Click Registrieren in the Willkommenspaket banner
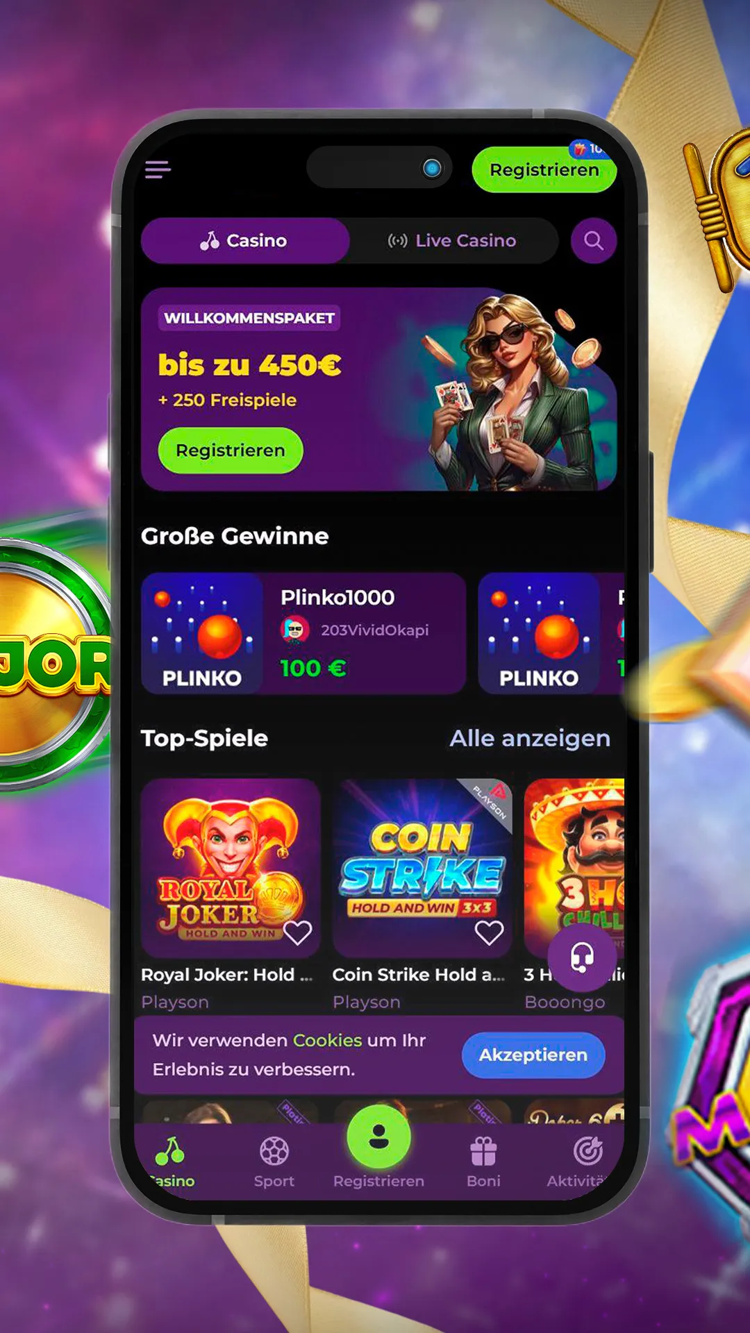 click(x=231, y=451)
